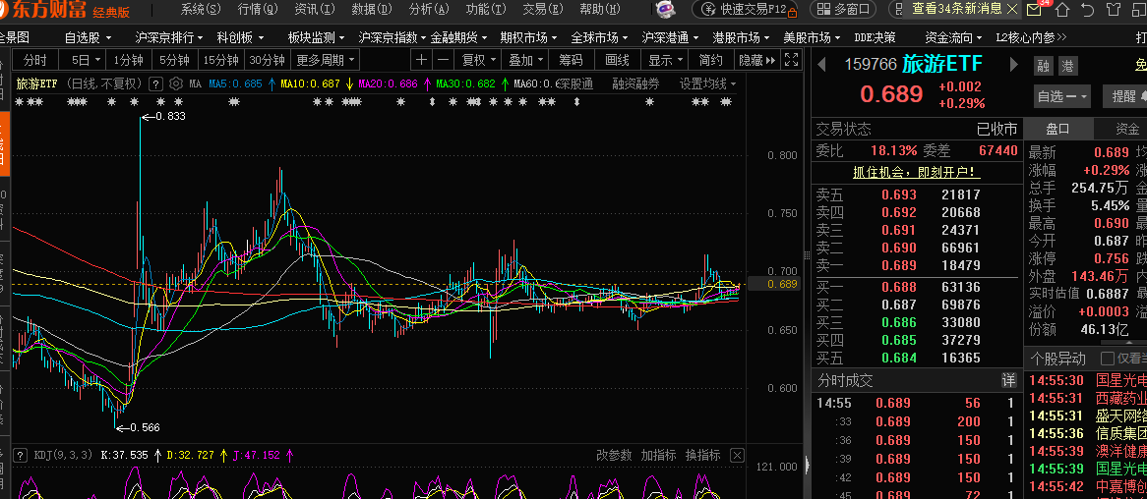This screenshot has height=499, width=1147.
Task: Open the DDE决策 page
Action: 875,37
